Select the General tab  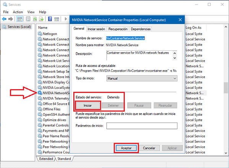(x=79, y=29)
